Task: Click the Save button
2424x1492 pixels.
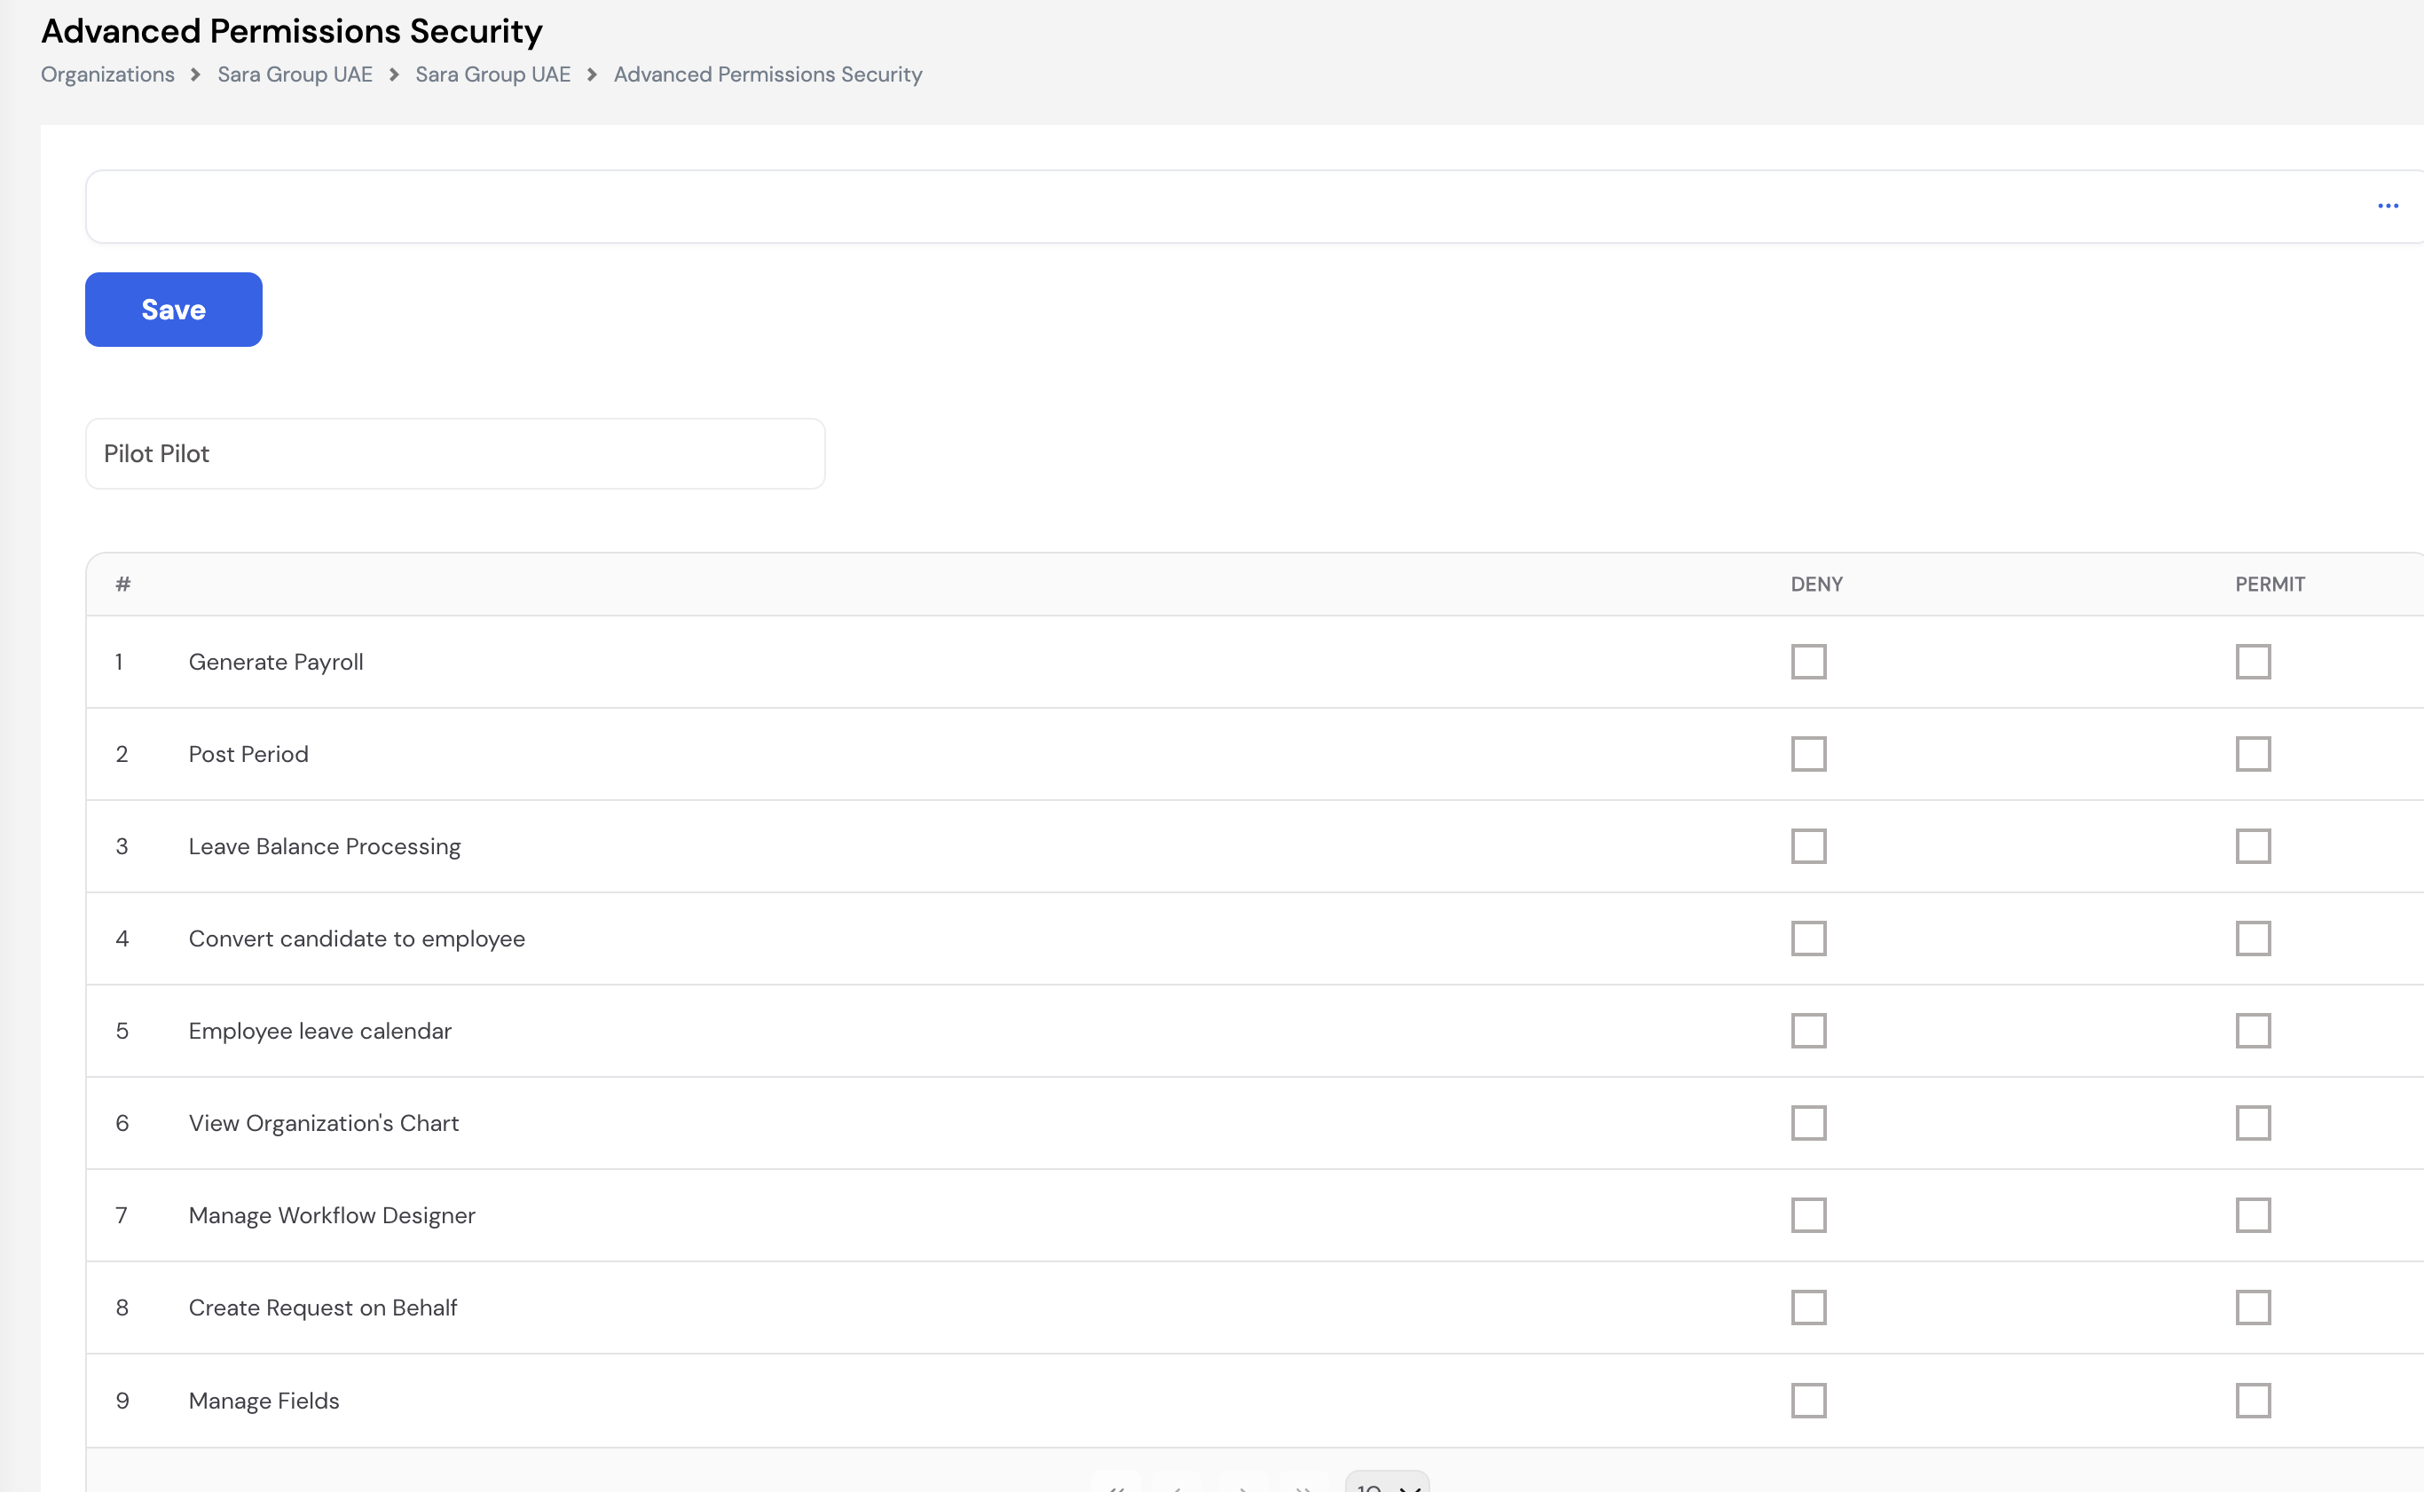Action: (174, 310)
